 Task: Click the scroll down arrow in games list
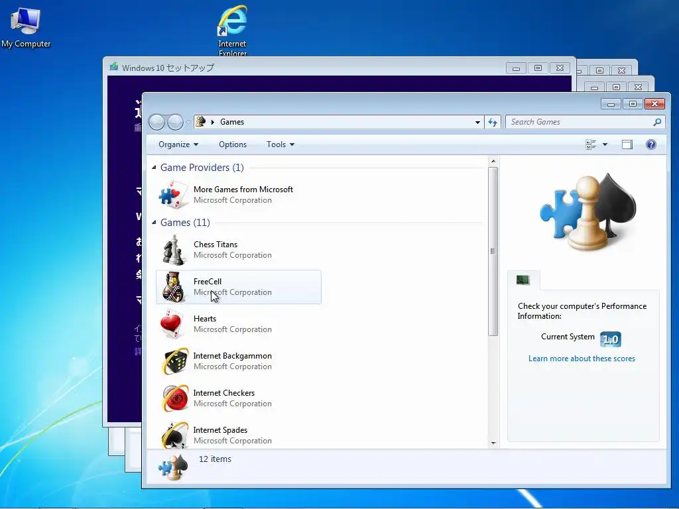click(493, 443)
